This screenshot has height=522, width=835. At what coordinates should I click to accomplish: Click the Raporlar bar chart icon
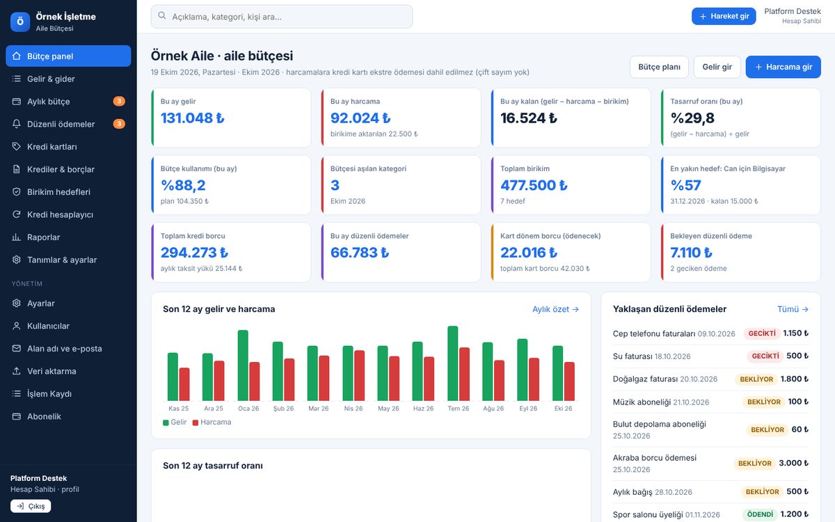pos(17,237)
